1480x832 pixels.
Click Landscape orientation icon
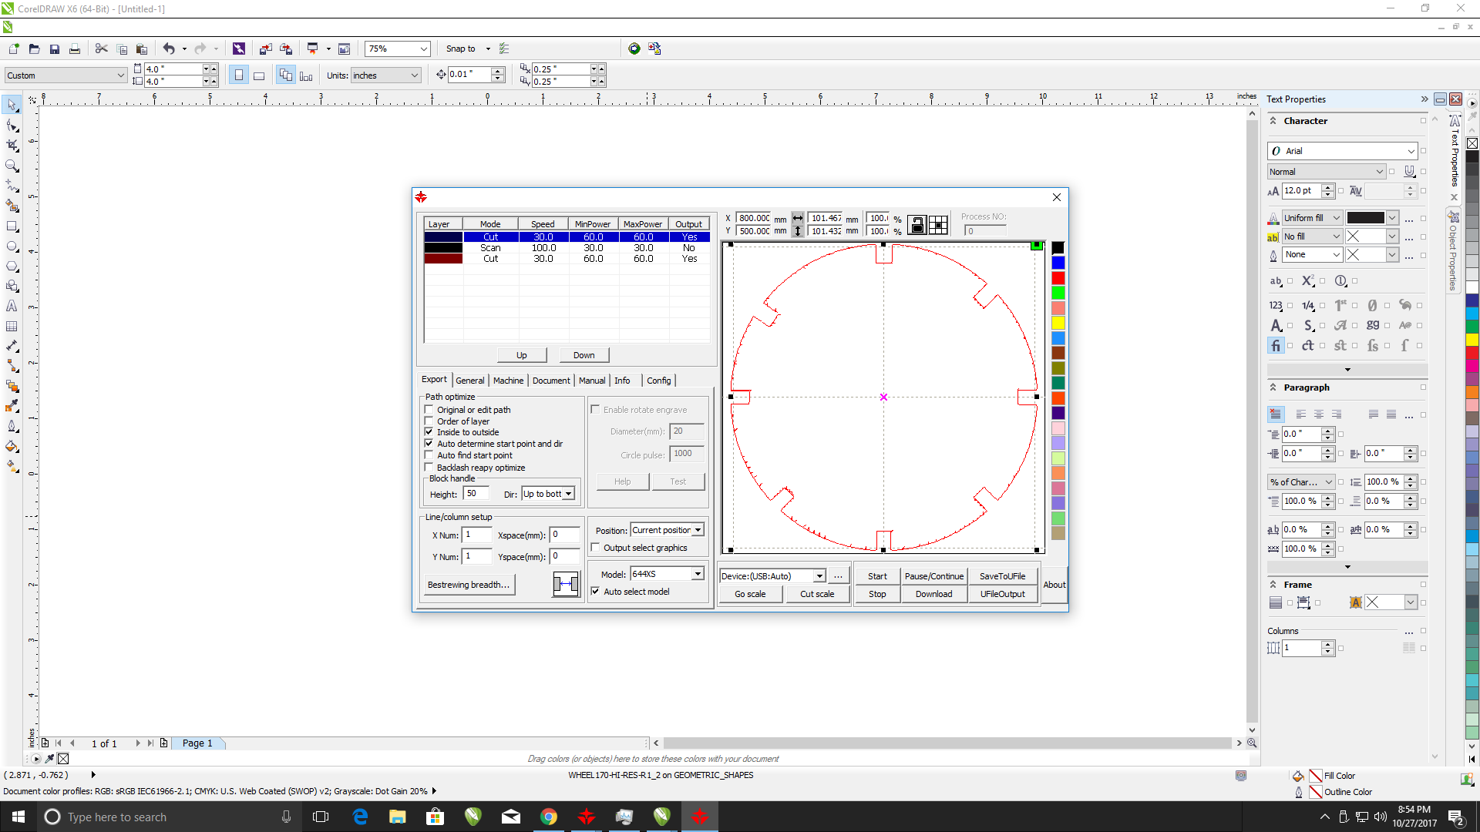pyautogui.click(x=259, y=75)
